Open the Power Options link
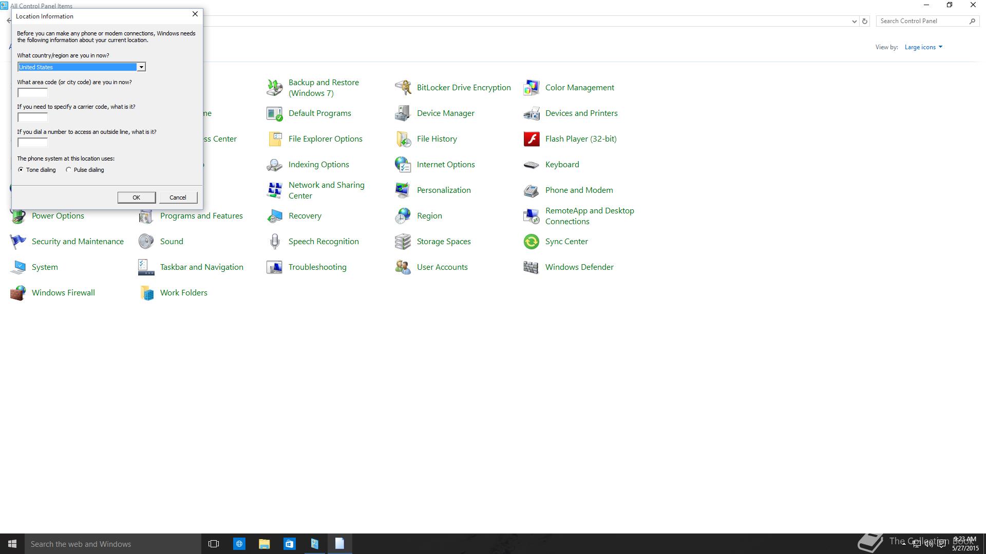The image size is (986, 554). coord(58,216)
